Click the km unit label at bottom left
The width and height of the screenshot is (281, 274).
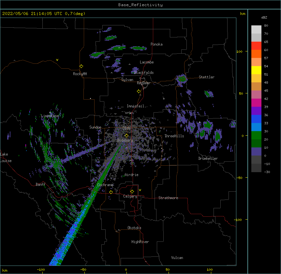click(x=5, y=270)
